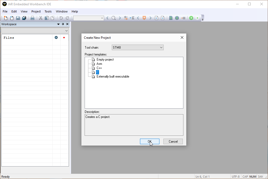Viewport: 268px width, 179px height.
Task: Open the Workspace panel menu arrow
Action: coord(58,24)
